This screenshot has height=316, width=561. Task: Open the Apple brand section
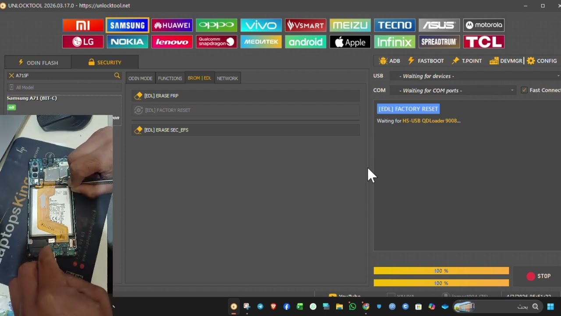point(350,42)
